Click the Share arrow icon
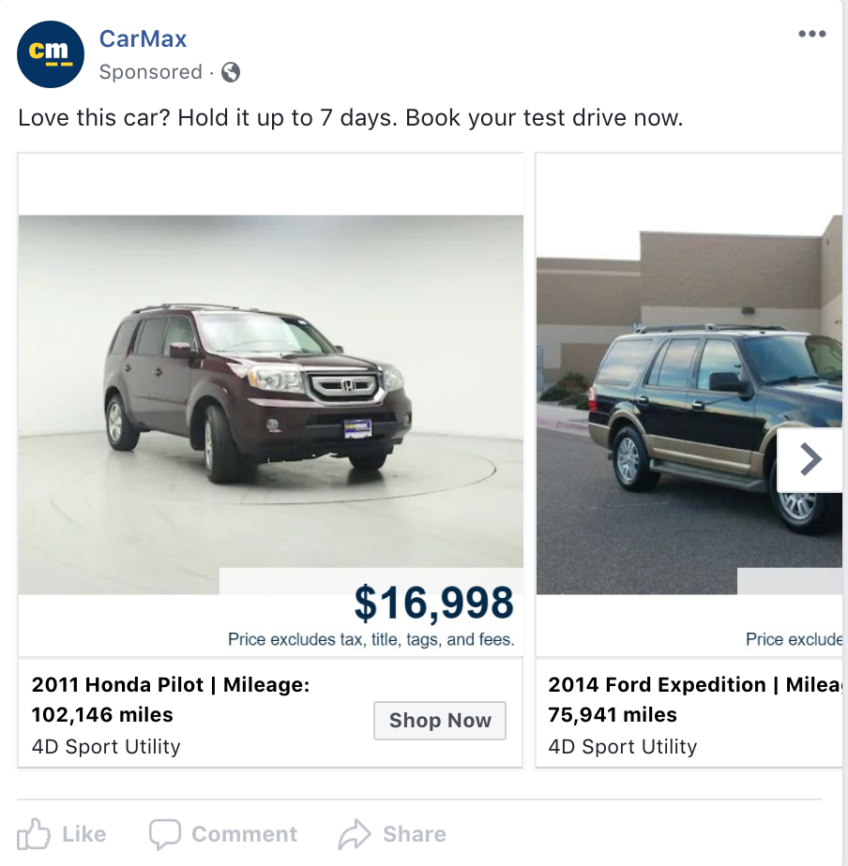The width and height of the screenshot is (848, 866). click(x=355, y=833)
